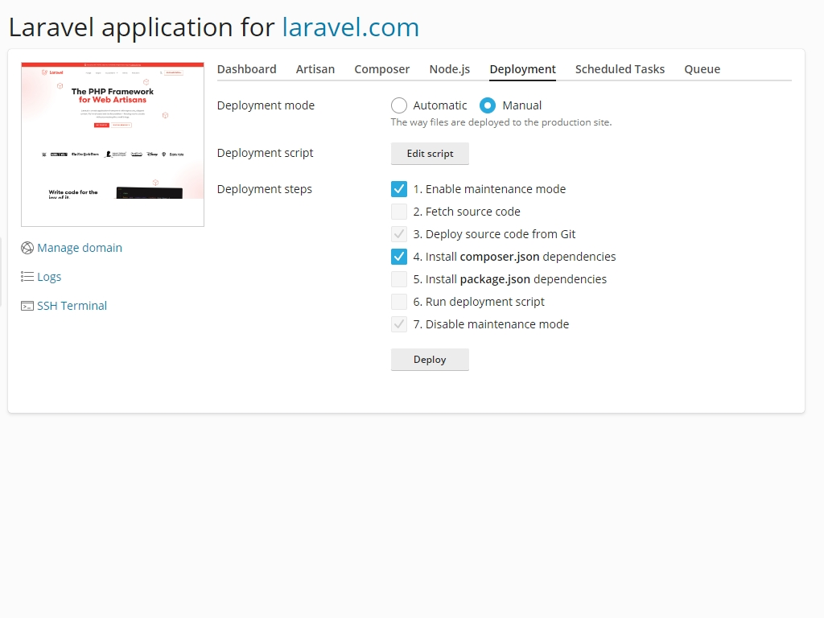Enable the Run deployment script step
824x618 pixels.
[x=399, y=301]
